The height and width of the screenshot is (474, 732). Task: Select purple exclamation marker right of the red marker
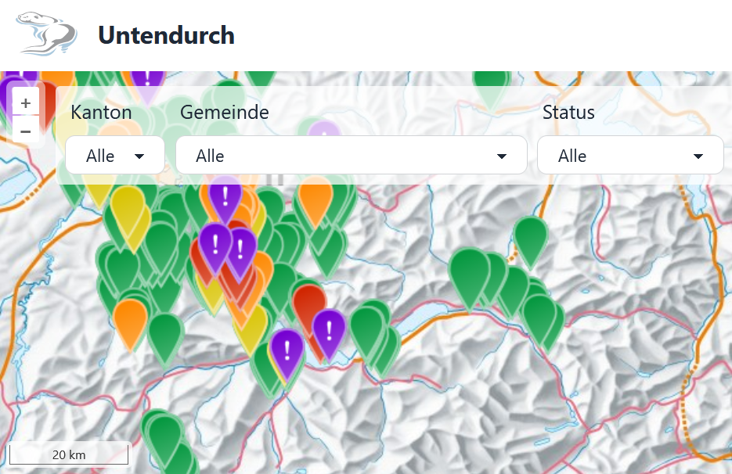point(329,329)
